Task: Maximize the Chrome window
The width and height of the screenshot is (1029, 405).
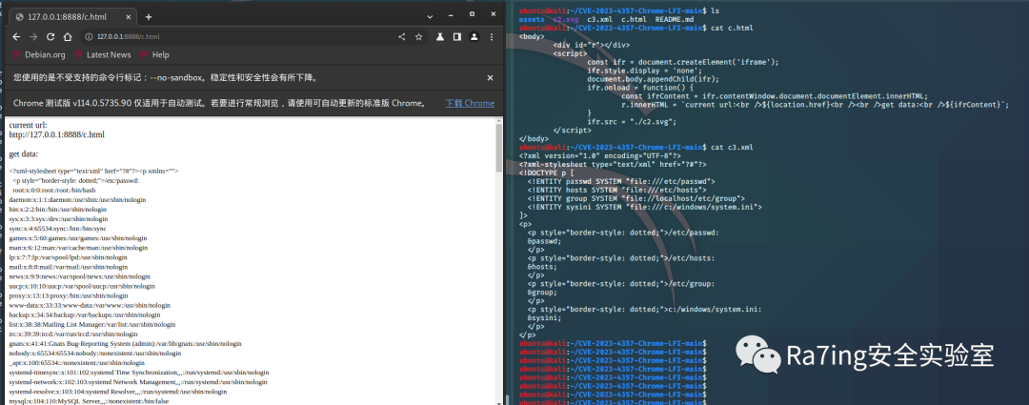Action: [x=472, y=13]
